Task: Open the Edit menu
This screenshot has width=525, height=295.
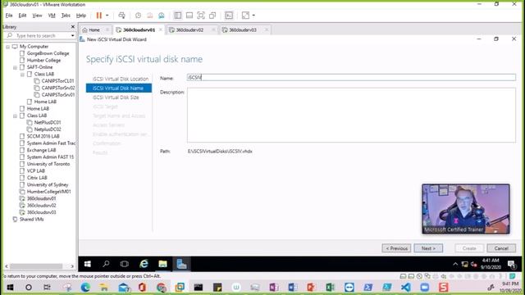Action: tap(22, 16)
